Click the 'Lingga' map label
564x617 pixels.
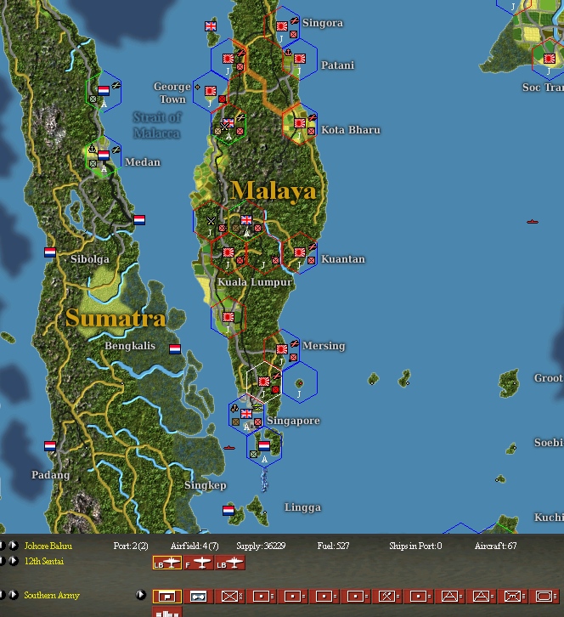[302, 507]
